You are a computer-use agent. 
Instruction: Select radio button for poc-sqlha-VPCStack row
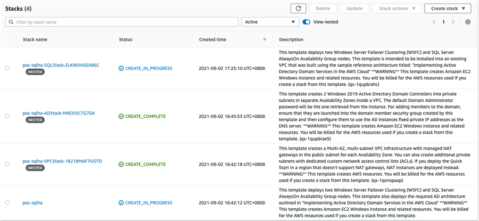tap(7, 164)
